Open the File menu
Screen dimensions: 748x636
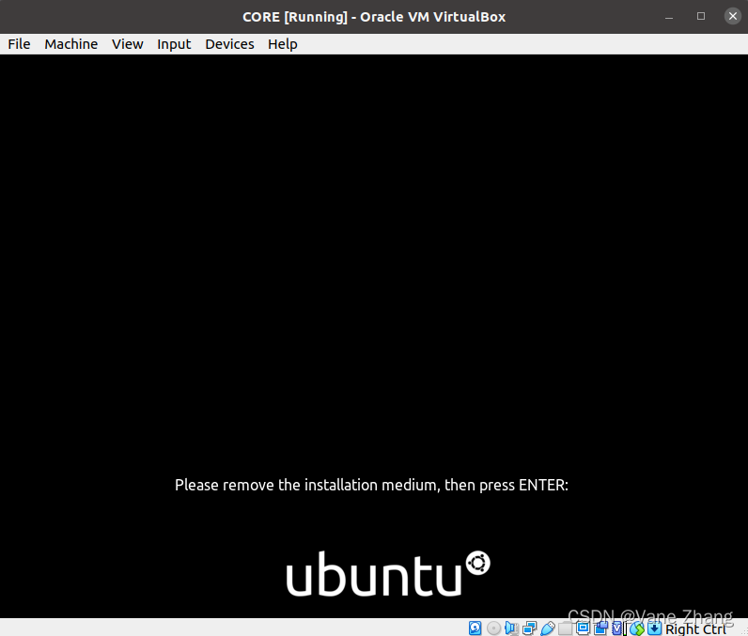[19, 44]
